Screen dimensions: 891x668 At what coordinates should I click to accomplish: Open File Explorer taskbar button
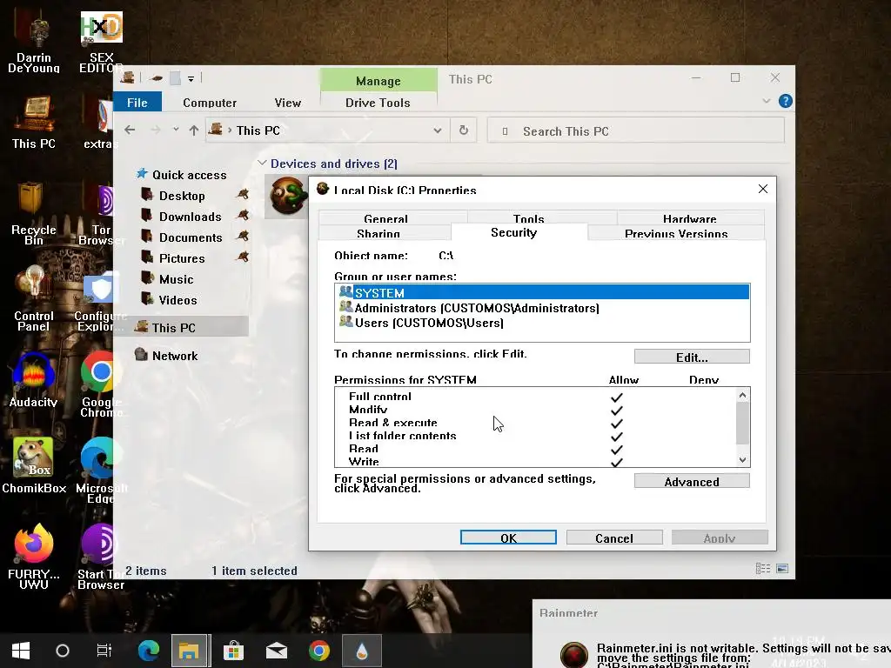(x=189, y=651)
